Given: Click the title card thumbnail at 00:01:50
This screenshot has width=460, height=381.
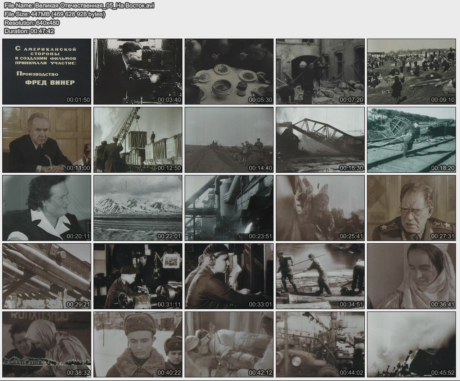Looking at the screenshot, I should point(46,71).
